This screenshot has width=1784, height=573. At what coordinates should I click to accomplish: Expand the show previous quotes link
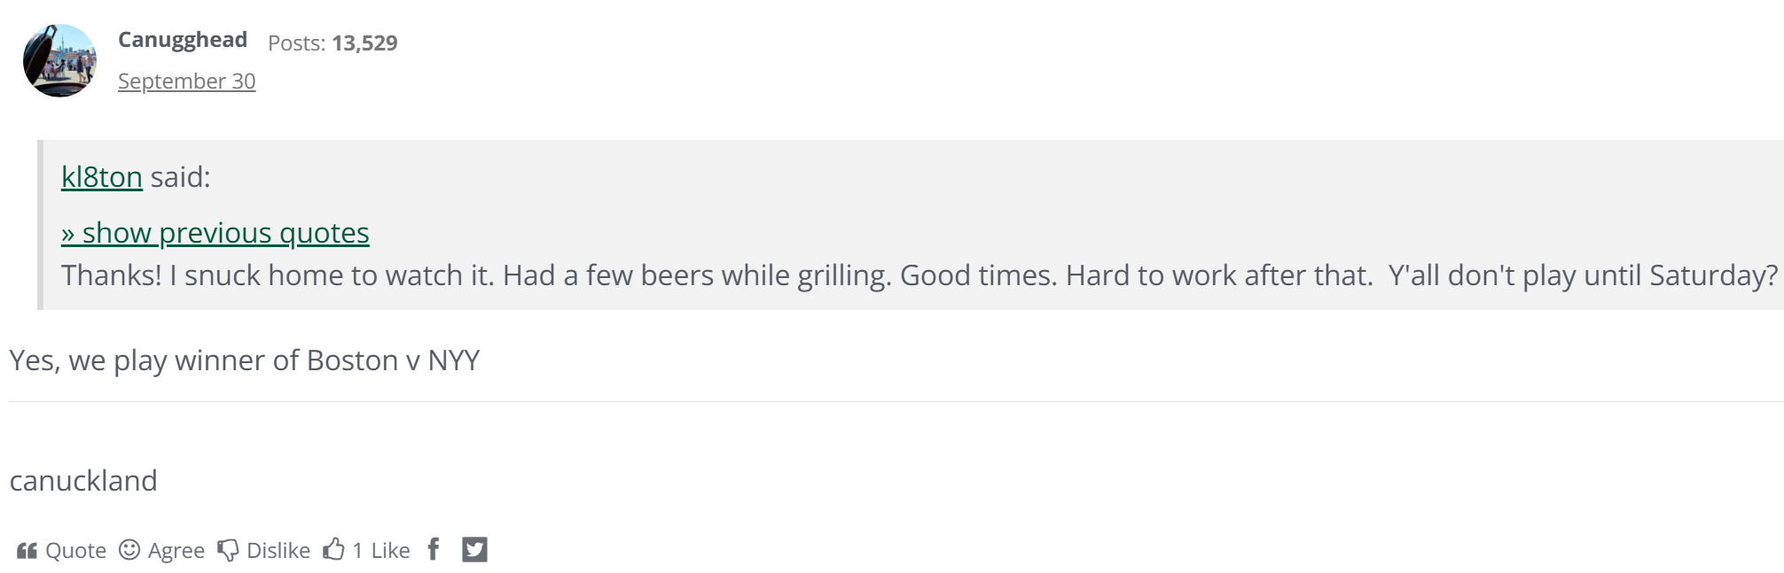215,233
